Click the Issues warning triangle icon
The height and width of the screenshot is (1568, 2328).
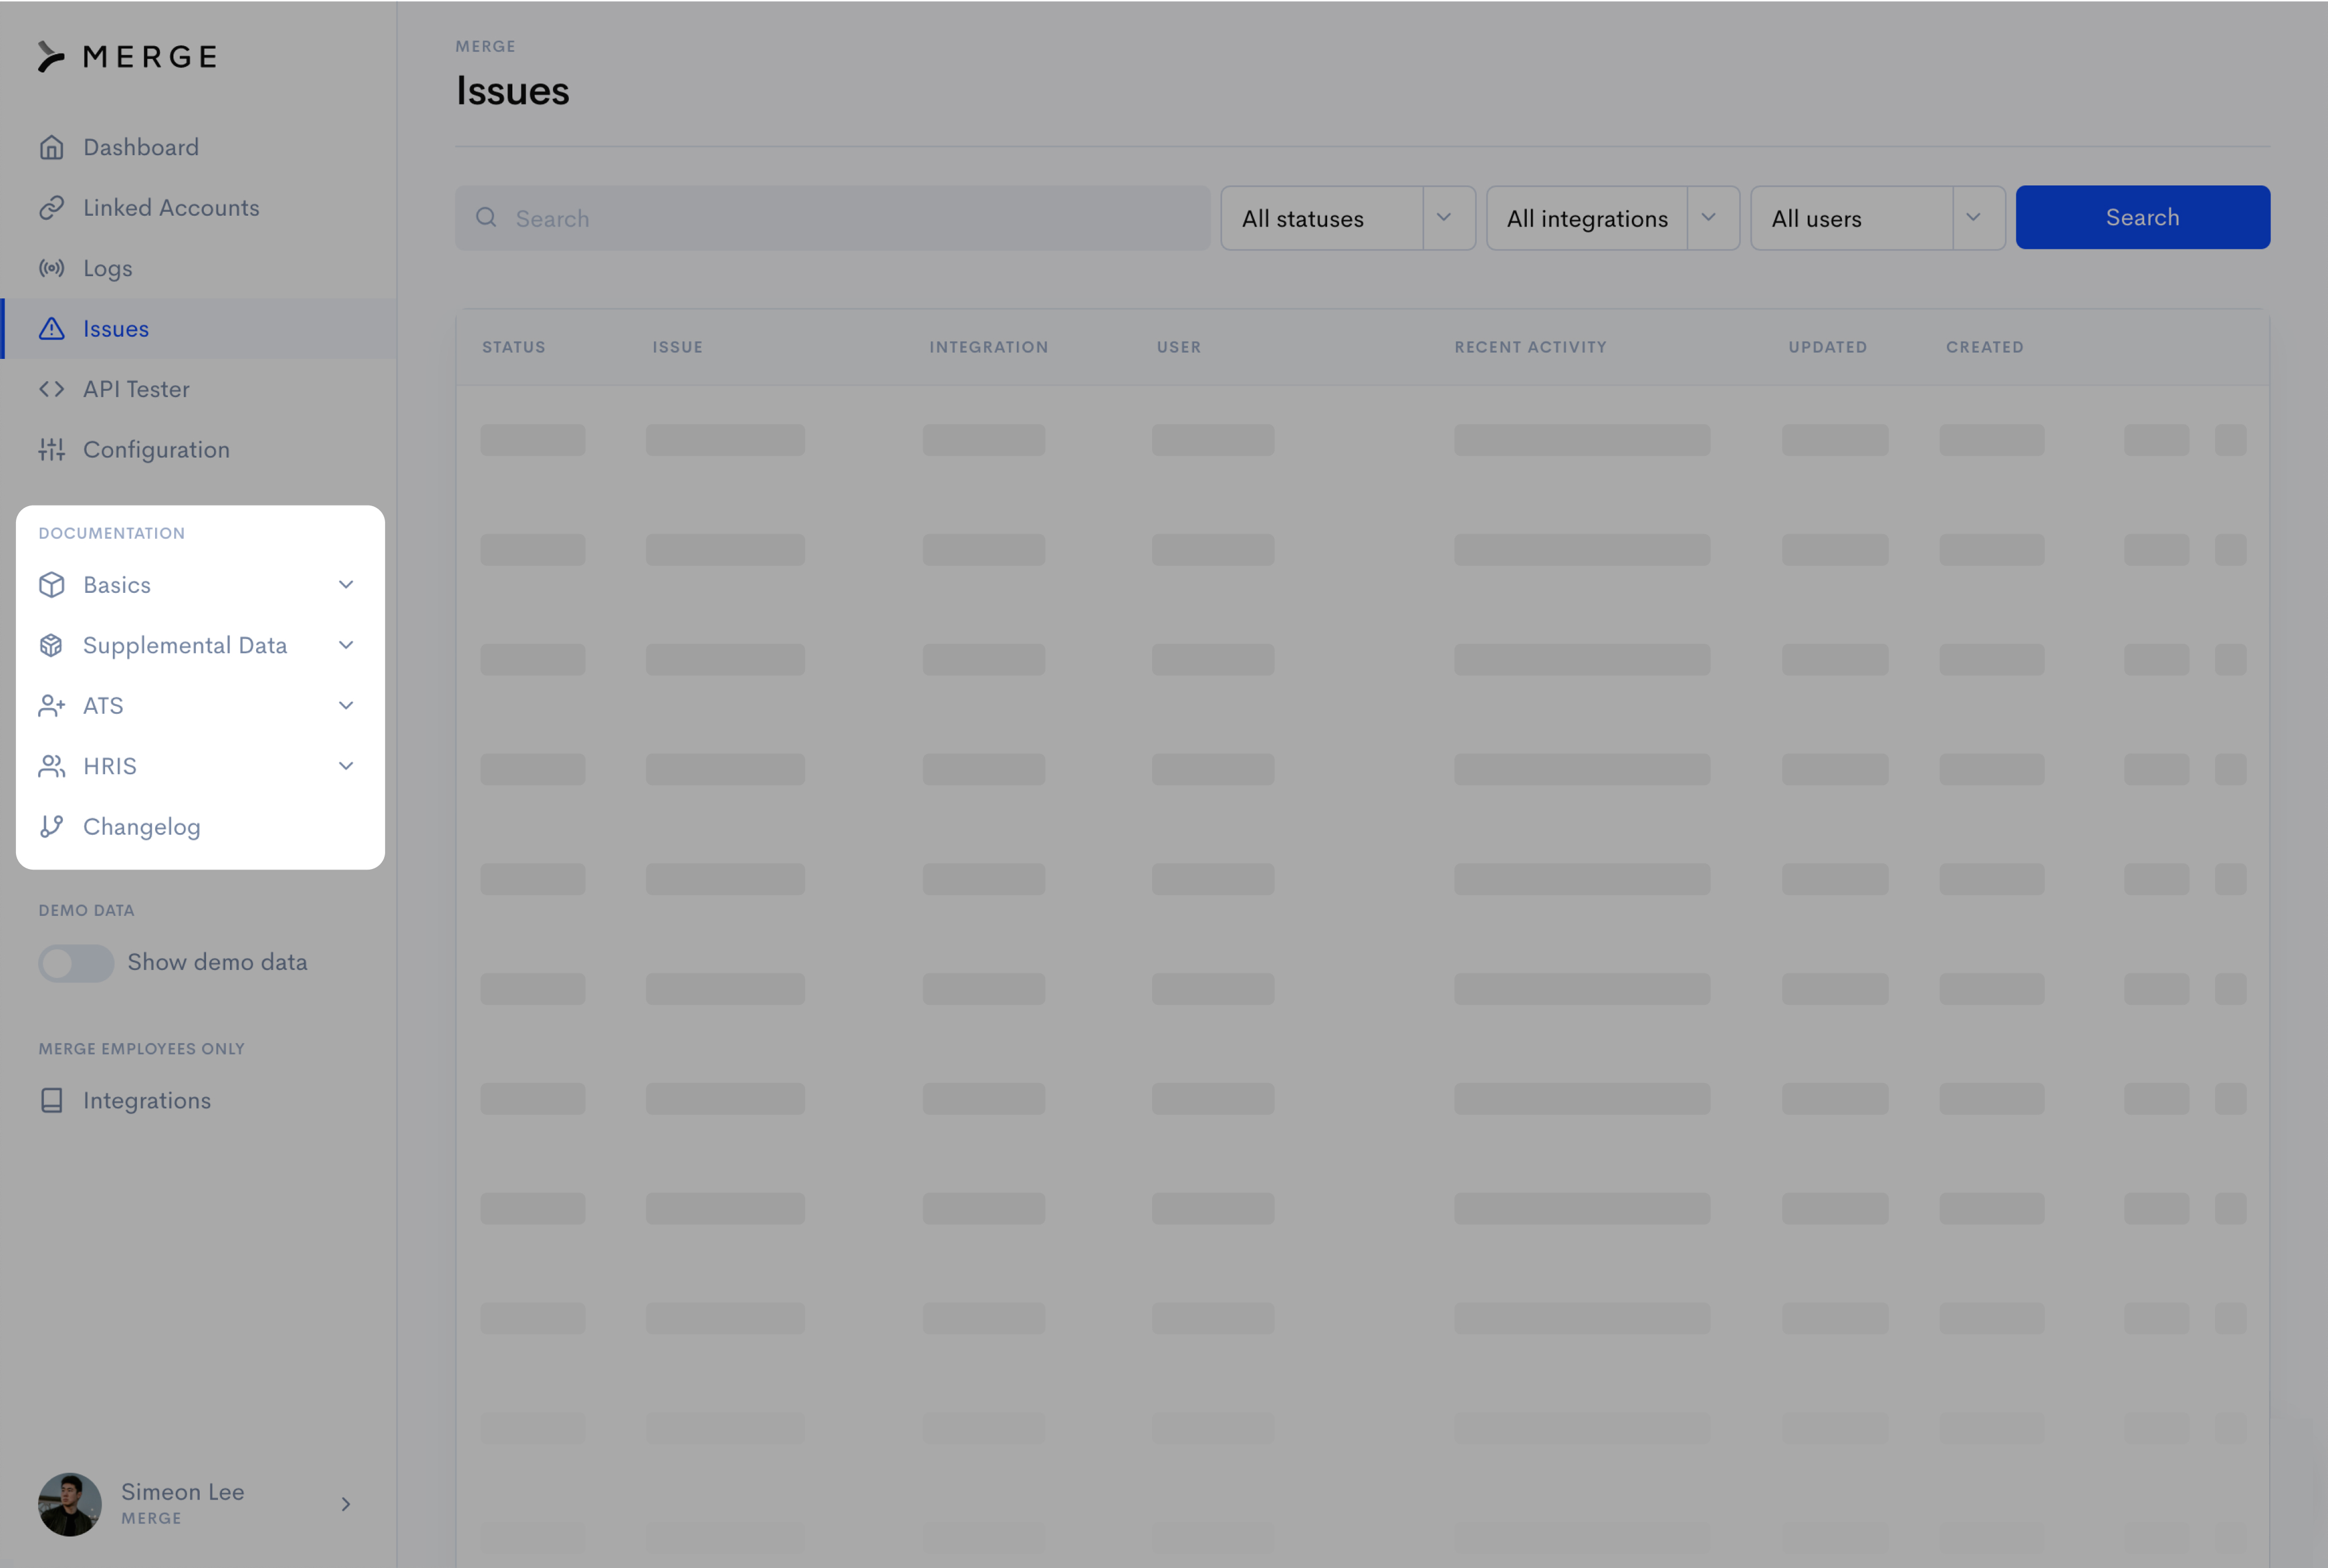coord(52,329)
